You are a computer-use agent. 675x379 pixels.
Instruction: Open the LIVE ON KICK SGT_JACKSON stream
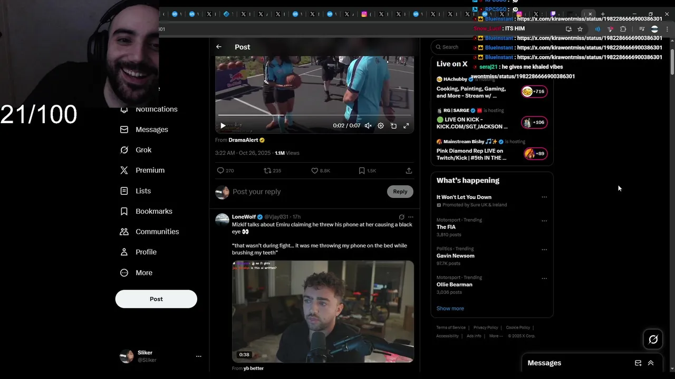click(x=472, y=123)
